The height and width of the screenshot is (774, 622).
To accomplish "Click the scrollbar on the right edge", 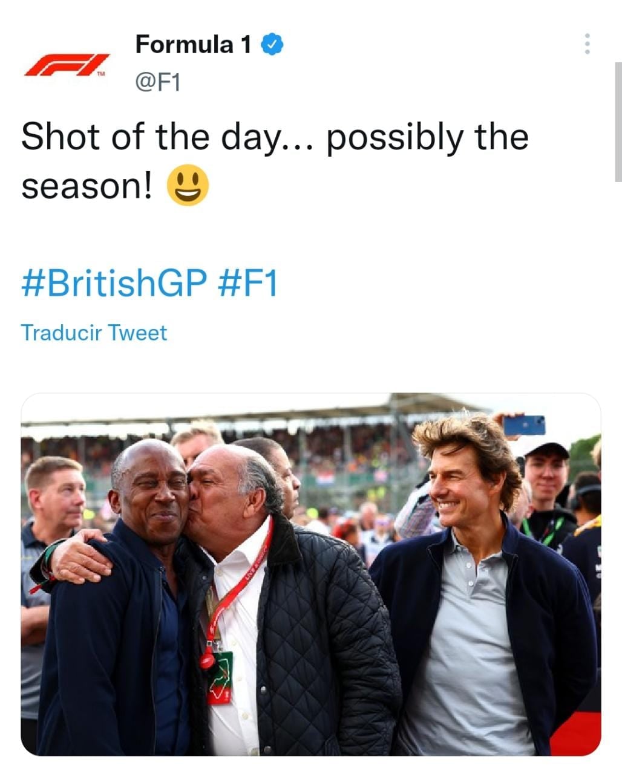I will tap(618, 121).
